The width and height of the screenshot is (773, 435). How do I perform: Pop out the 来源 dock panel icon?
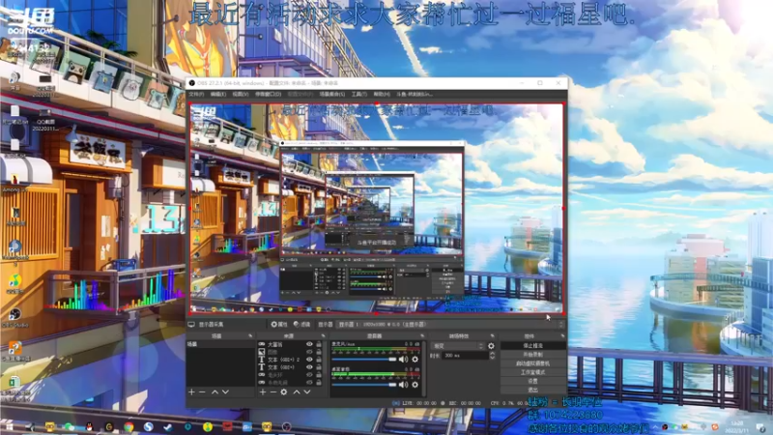pyautogui.click(x=324, y=335)
